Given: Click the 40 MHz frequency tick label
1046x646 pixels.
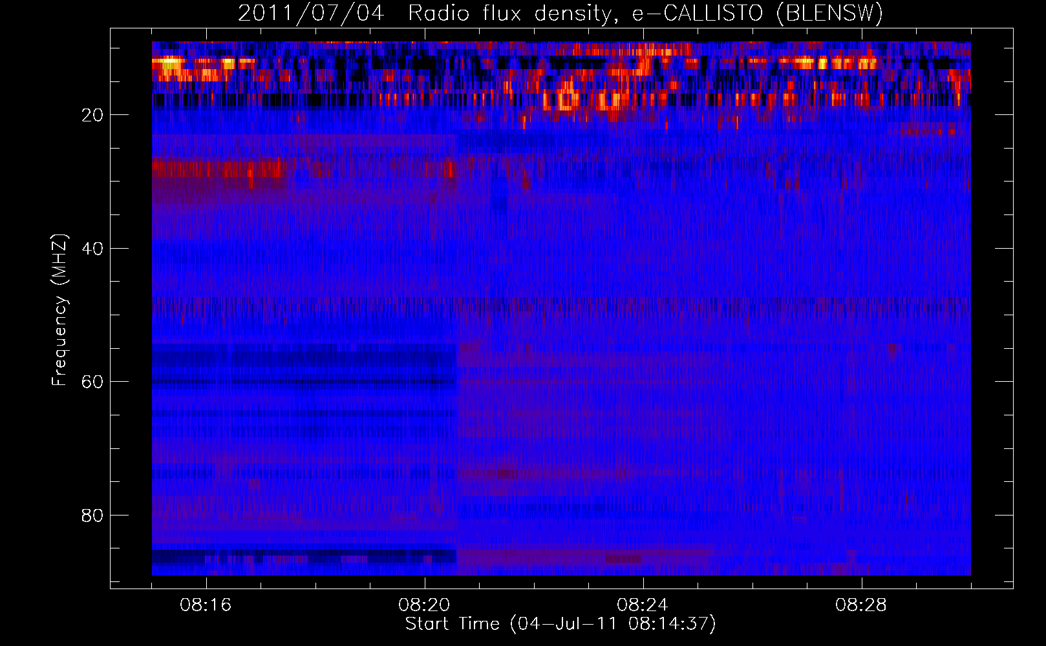Looking at the screenshot, I should point(92,249).
